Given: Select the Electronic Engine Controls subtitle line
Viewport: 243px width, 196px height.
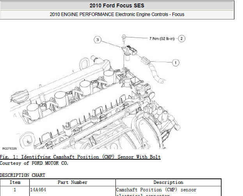Looking at the screenshot, I should point(117,14).
